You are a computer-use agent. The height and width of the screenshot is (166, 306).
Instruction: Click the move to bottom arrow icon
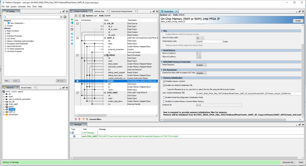(x=72, y=43)
